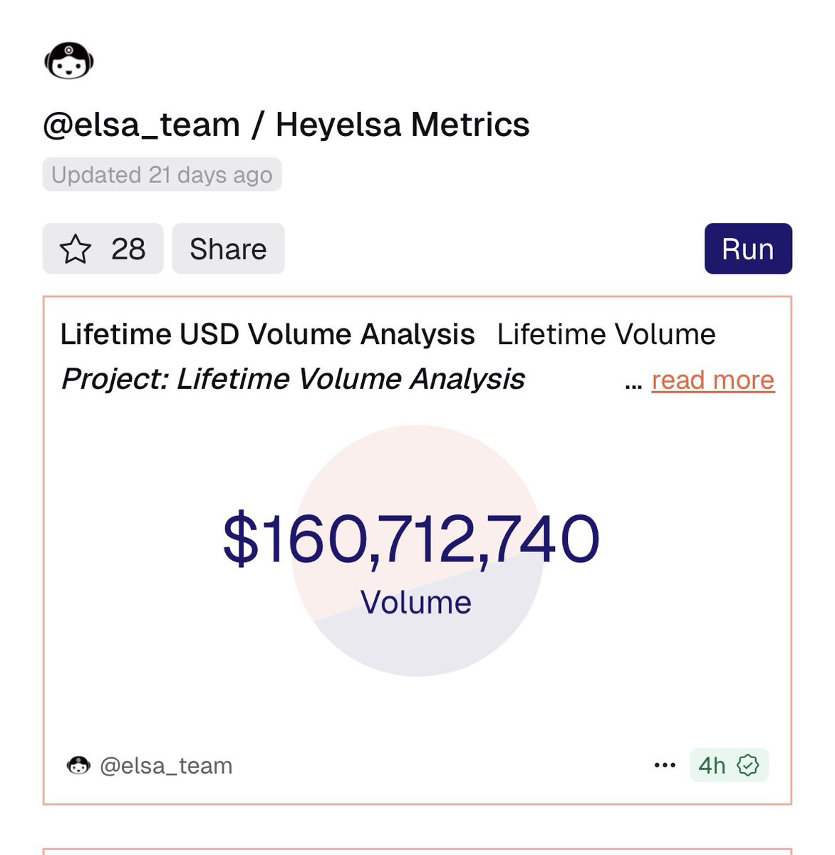Image resolution: width=835 pixels, height=855 pixels.
Task: Click the Elsa robot avatar at top
Action: click(x=69, y=61)
